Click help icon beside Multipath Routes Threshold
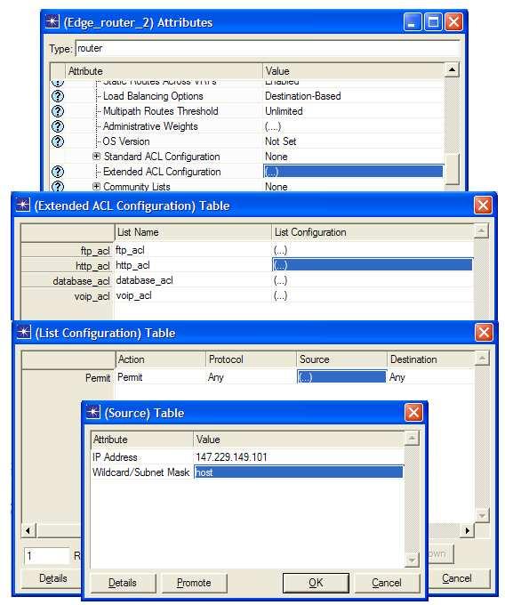 pos(58,111)
